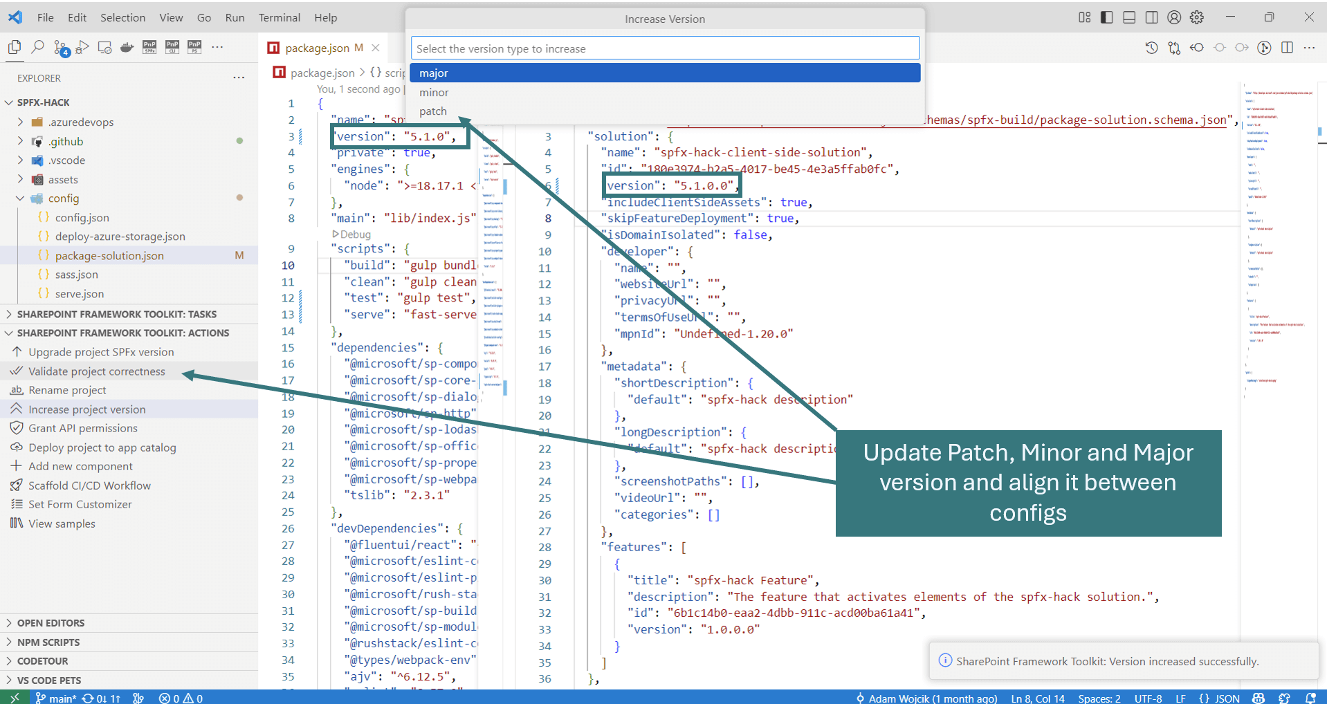This screenshot has height=704, width=1327.
Task: Open the PnP PS icon
Action: [194, 47]
